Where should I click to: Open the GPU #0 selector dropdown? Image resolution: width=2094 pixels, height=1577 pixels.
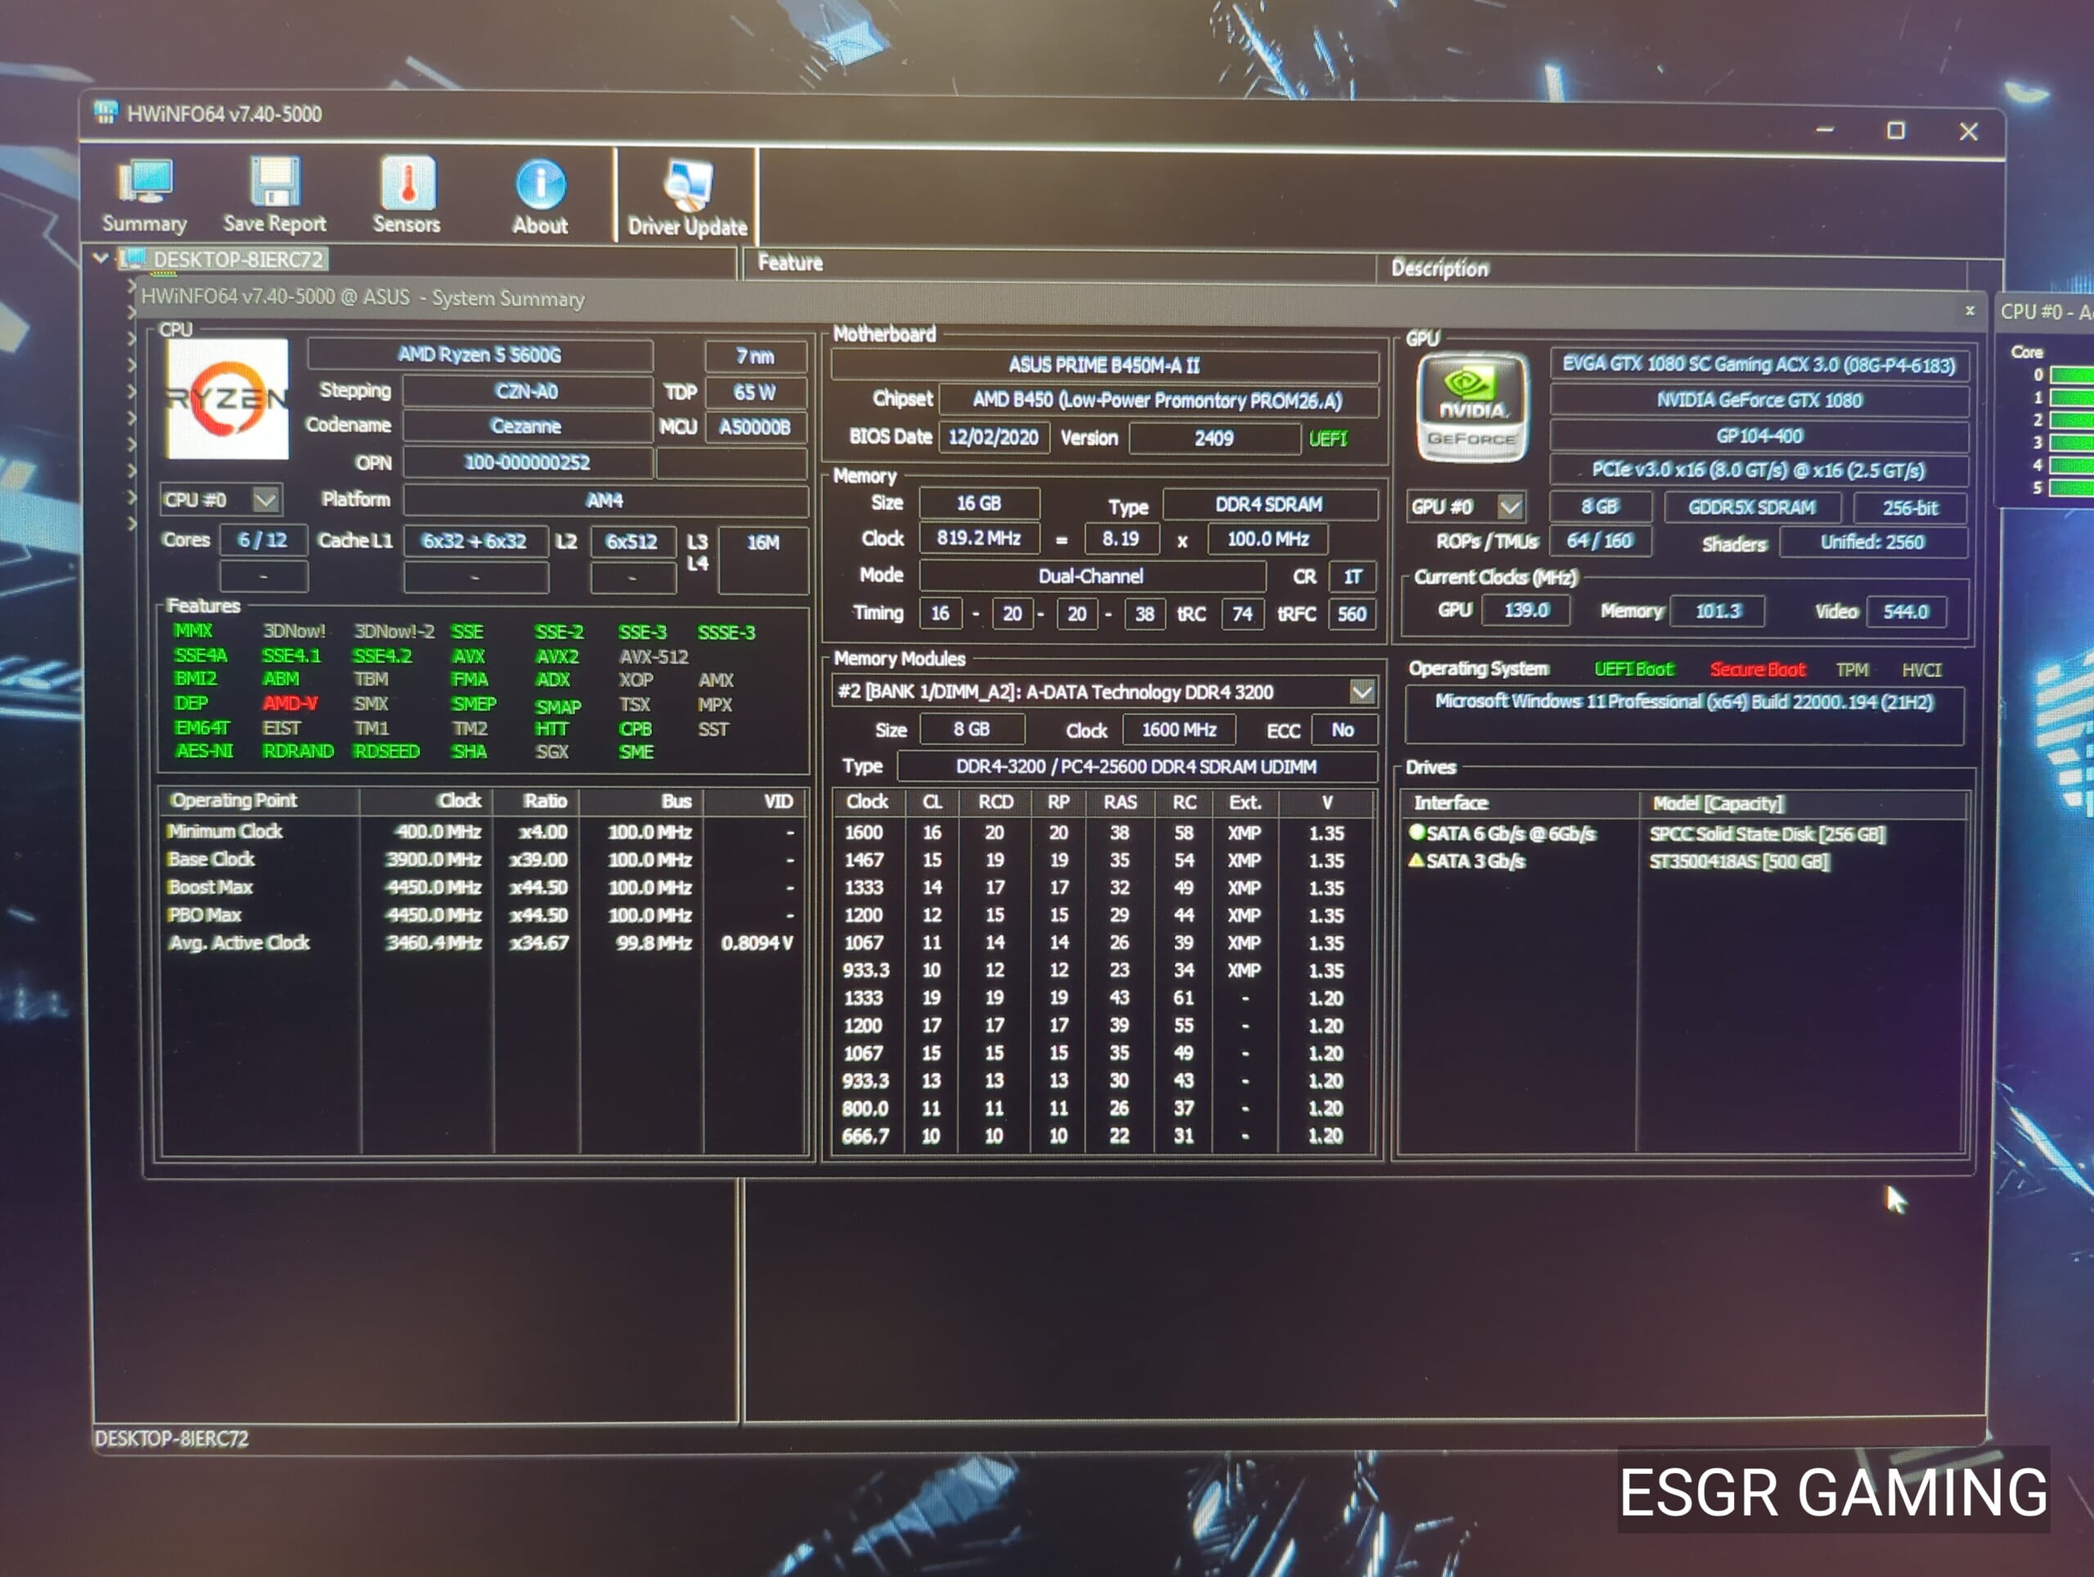1511,506
